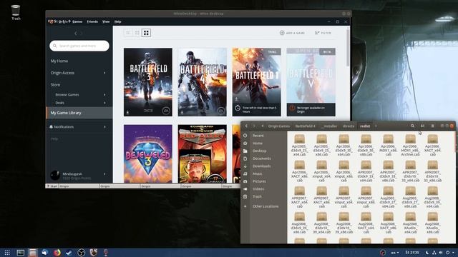Viewport: 458px width, 257px height.
Task: Click Battlefield 1 trial download icon
Action: 236,99
